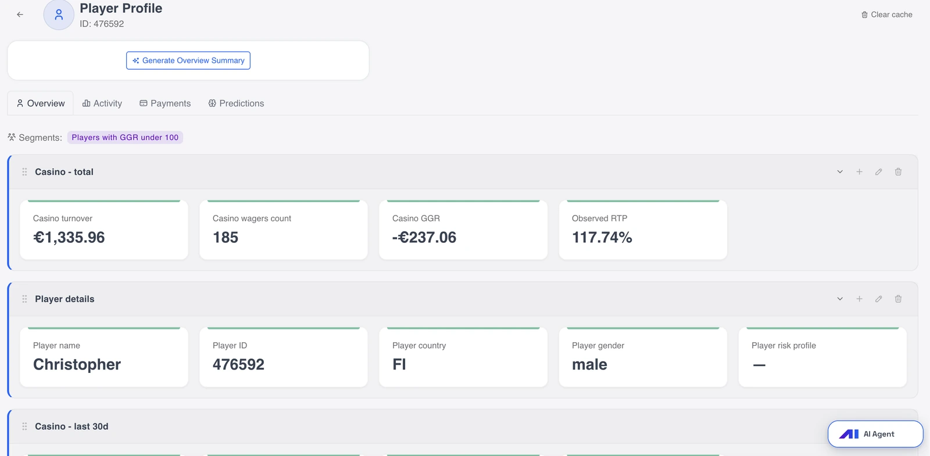
Task: Delete the Casino - total section
Action: (x=898, y=172)
